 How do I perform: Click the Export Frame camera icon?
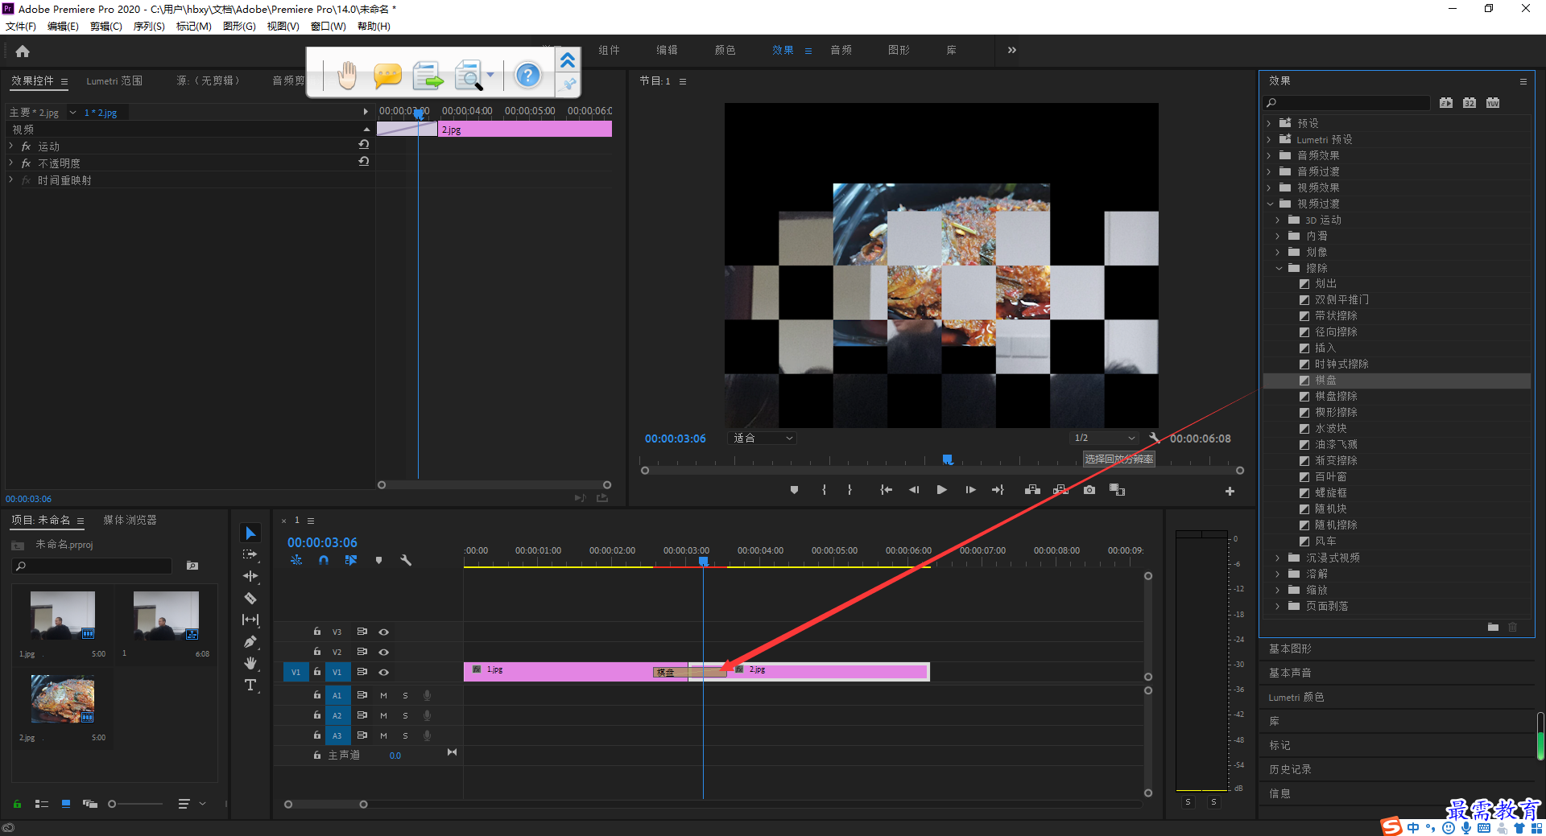(1089, 490)
